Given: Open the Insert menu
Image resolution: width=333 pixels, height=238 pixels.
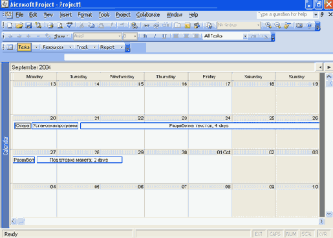Looking at the screenshot, I should pos(65,15).
